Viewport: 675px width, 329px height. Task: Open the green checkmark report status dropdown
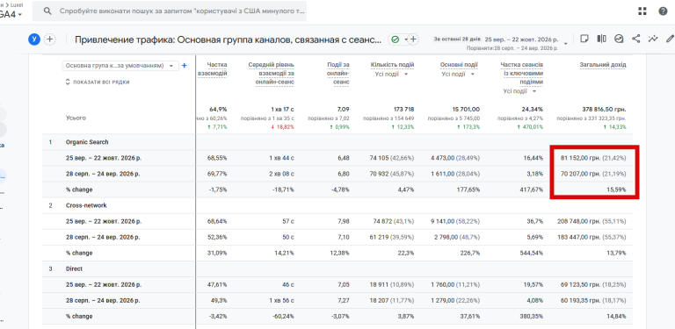pyautogui.click(x=399, y=39)
